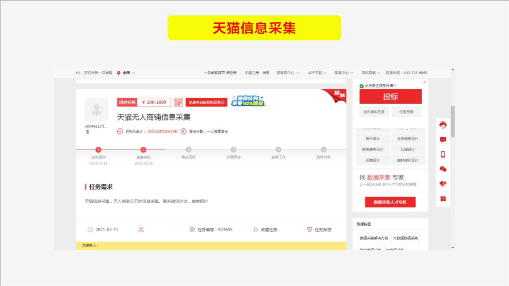Screen dimensions: 509x286
Task: Click the location pin icon next to 全国
Action: point(119,73)
